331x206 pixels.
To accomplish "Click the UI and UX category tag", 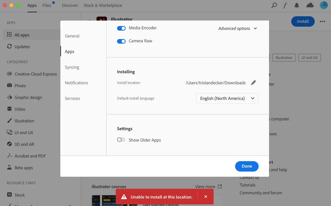I will tap(309, 58).
